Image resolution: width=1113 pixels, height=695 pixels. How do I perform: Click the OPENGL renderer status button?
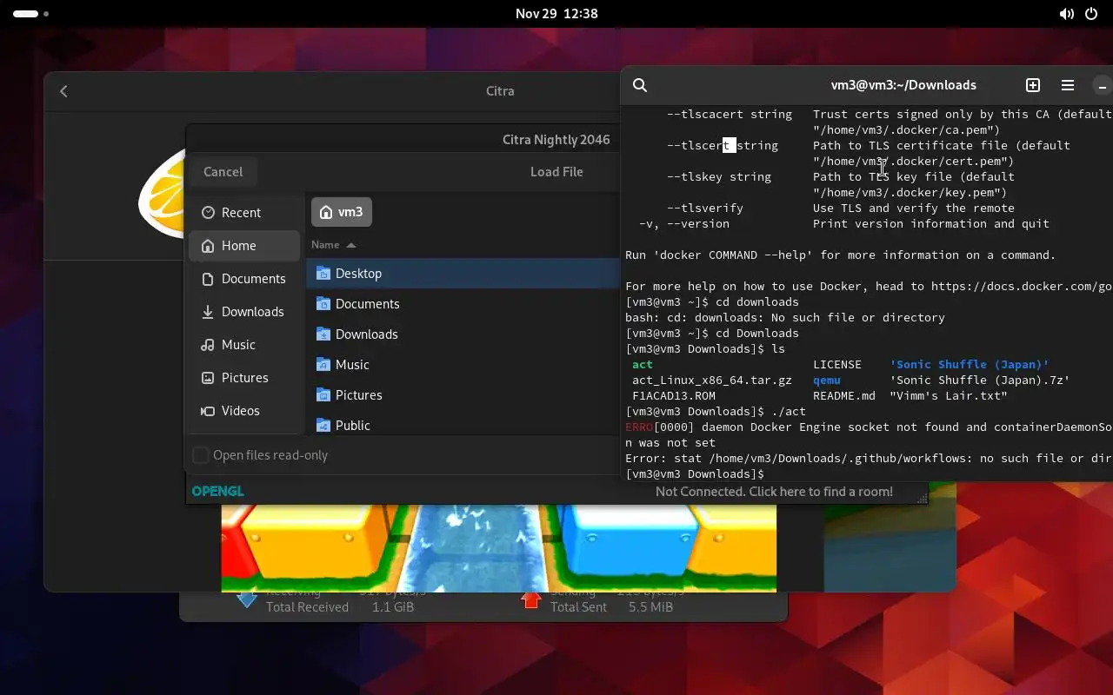point(217,492)
